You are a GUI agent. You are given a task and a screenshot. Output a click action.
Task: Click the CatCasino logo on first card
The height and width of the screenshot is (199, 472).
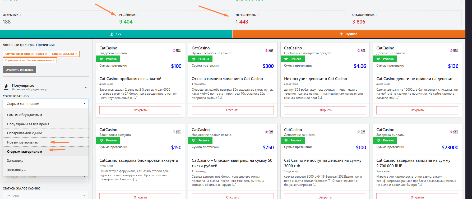(x=177, y=50)
